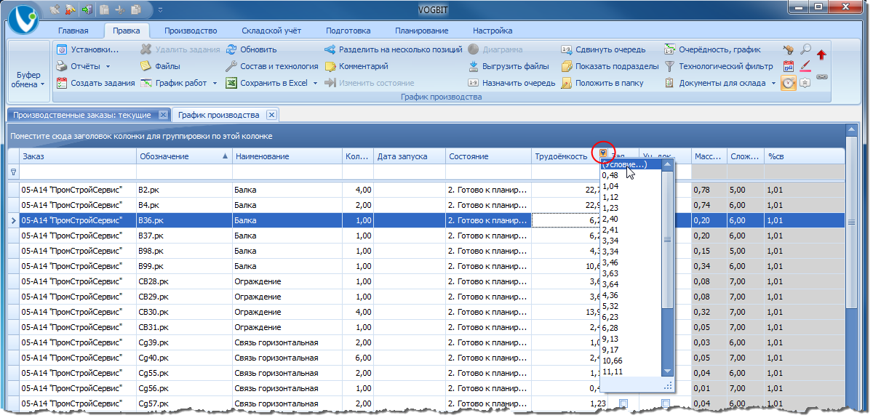
Task: Select the Cg56.рк cell
Action: (x=183, y=388)
